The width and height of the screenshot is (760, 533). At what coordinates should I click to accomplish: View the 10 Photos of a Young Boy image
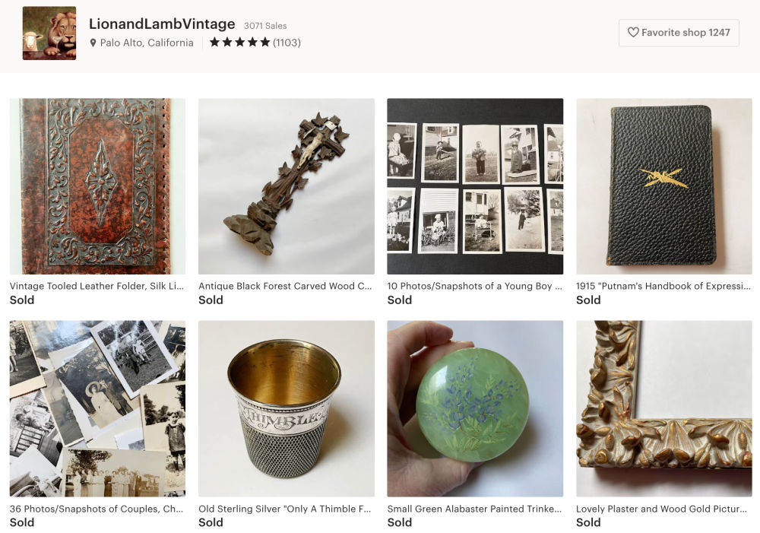pos(475,186)
